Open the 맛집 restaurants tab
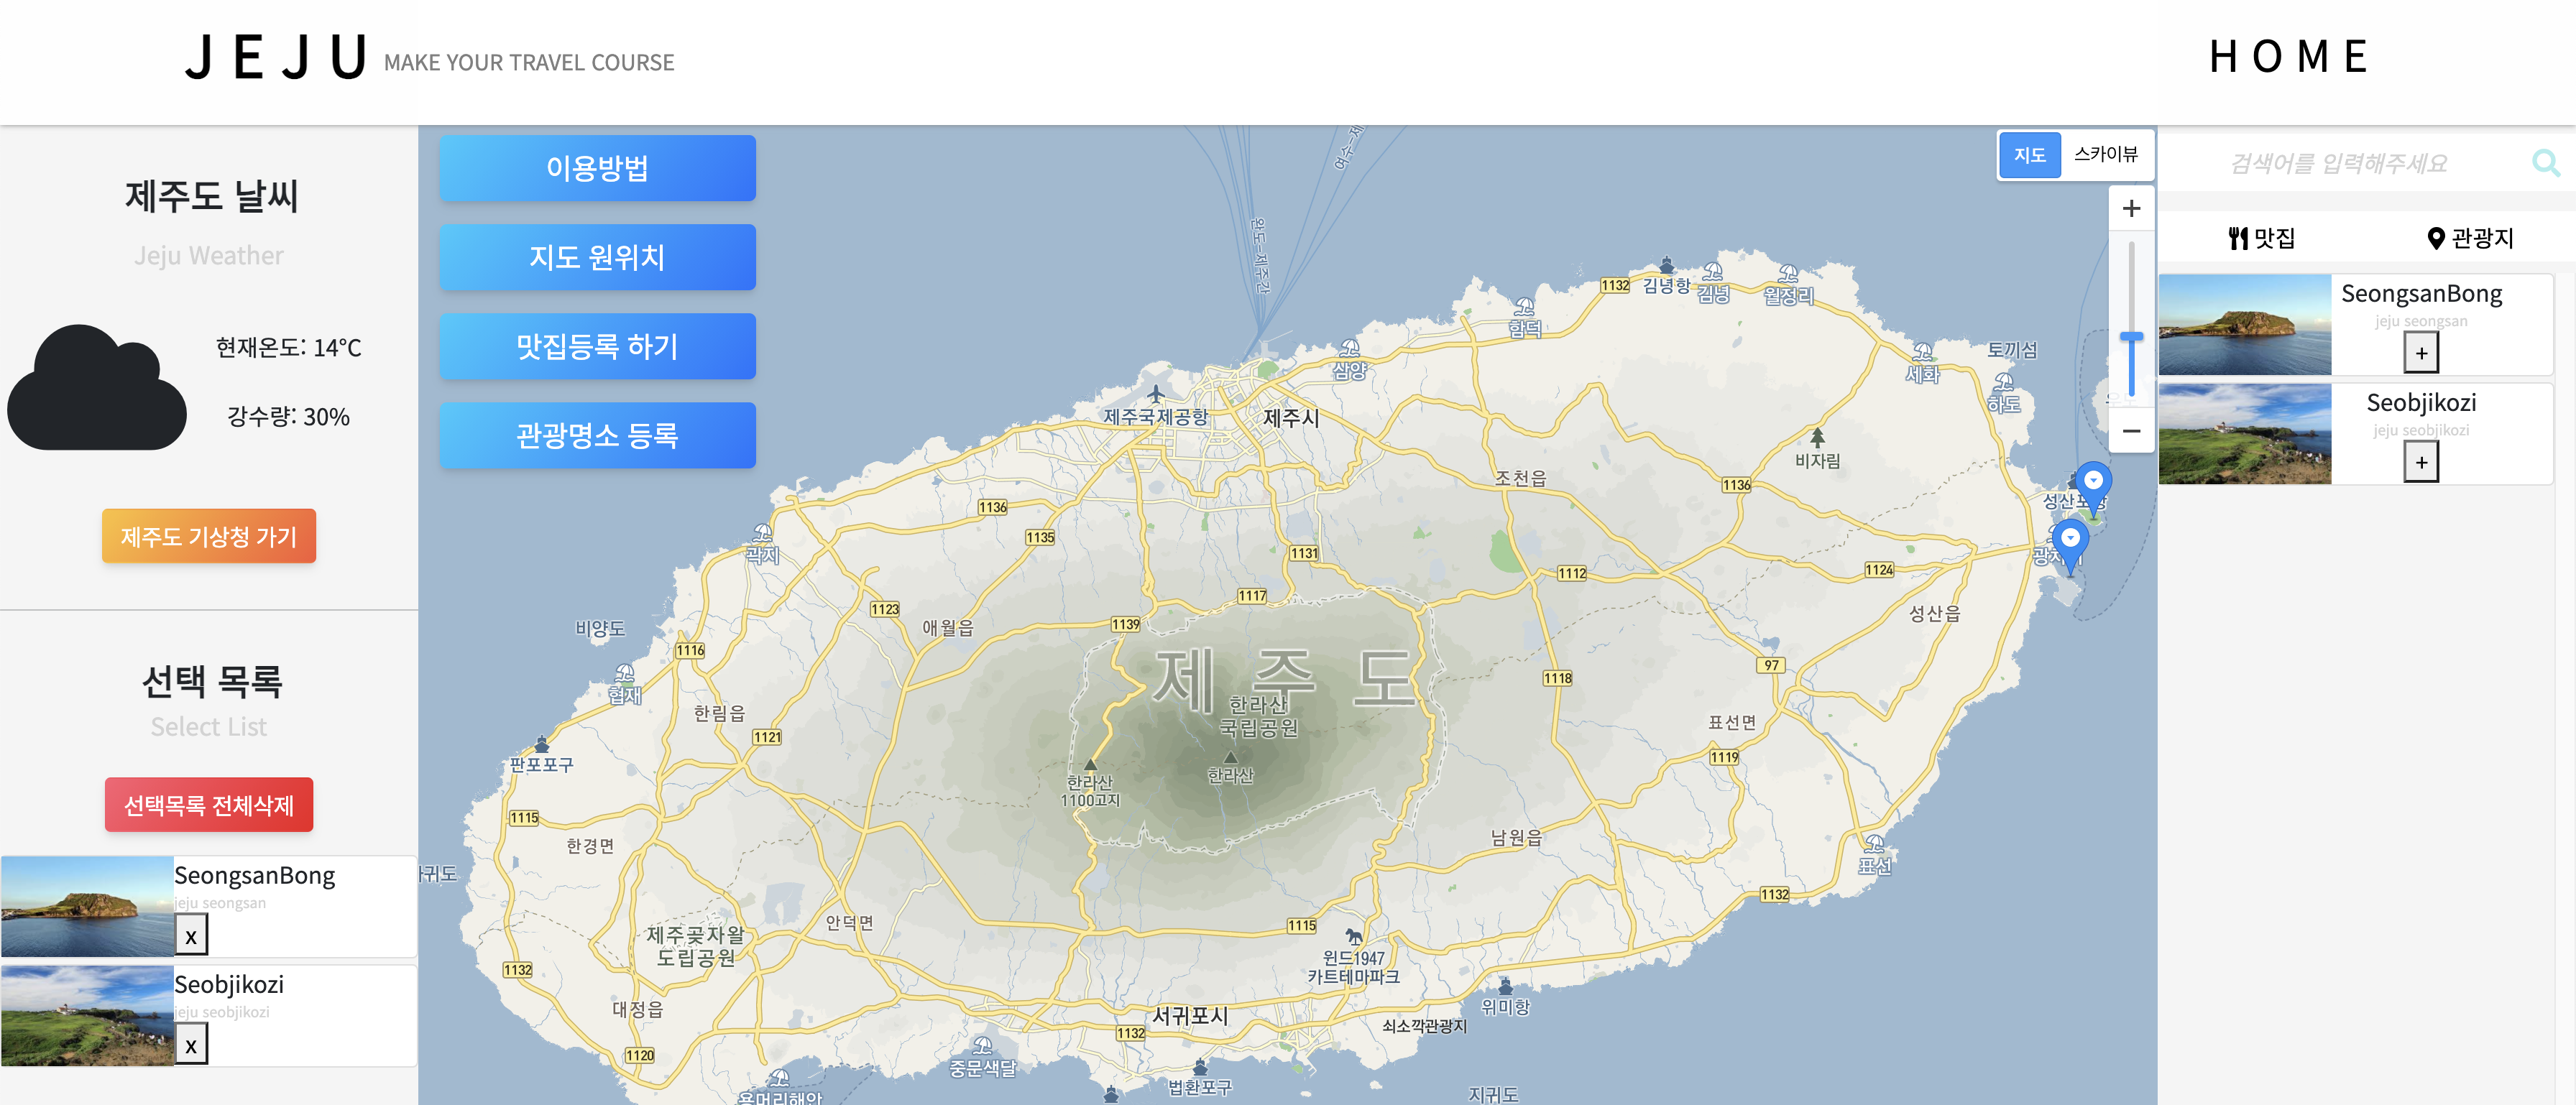The height and width of the screenshot is (1105, 2576). [2262, 238]
